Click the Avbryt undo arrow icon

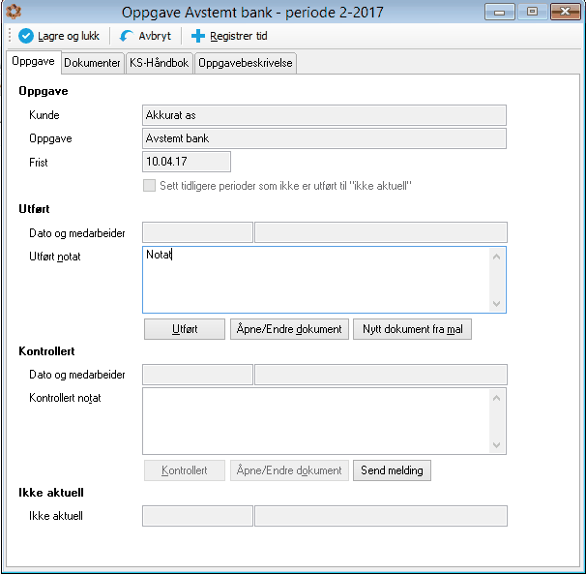pyautogui.click(x=126, y=36)
